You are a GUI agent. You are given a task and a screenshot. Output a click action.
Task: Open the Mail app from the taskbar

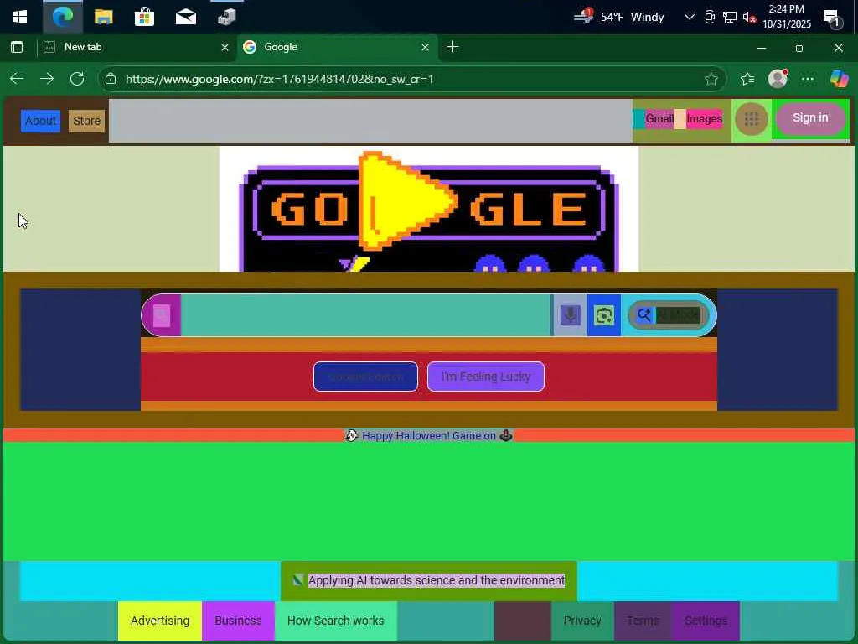pyautogui.click(x=185, y=17)
